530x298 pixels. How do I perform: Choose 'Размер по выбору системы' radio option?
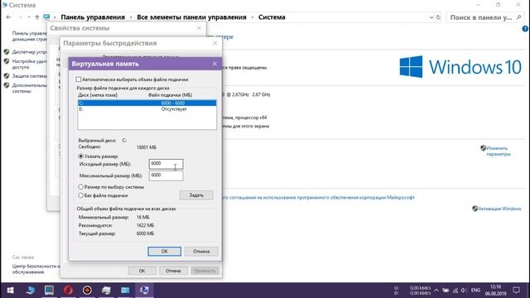pyautogui.click(x=81, y=187)
